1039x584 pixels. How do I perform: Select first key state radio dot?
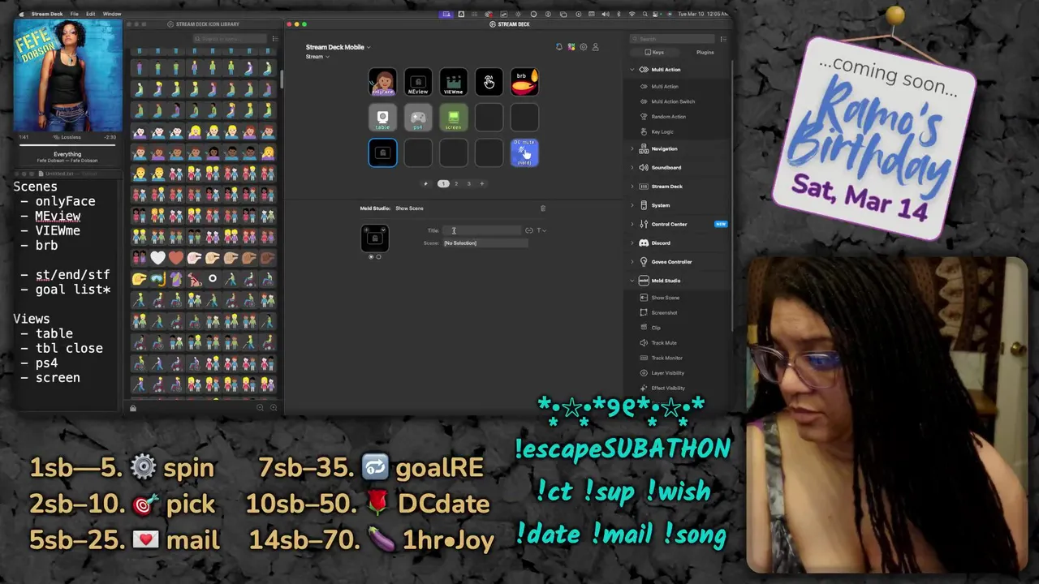372,256
